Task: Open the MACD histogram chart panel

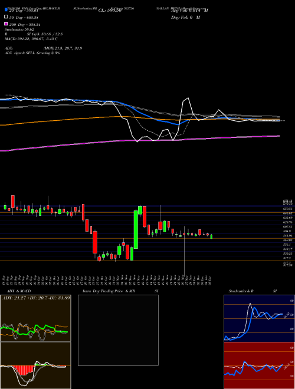Action: pyautogui.click(x=35, y=365)
